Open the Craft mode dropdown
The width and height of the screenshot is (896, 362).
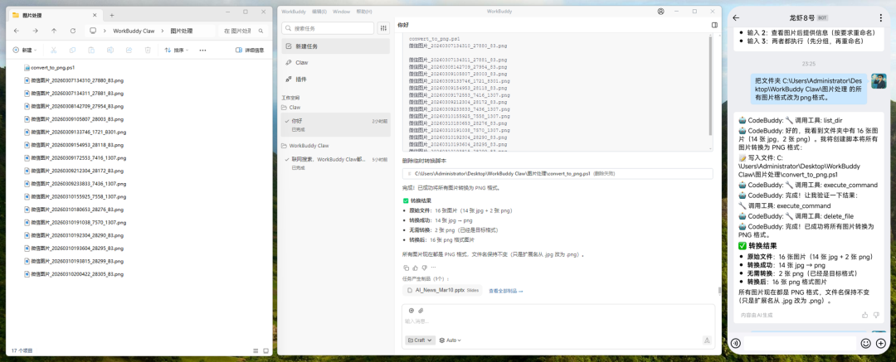coord(420,340)
